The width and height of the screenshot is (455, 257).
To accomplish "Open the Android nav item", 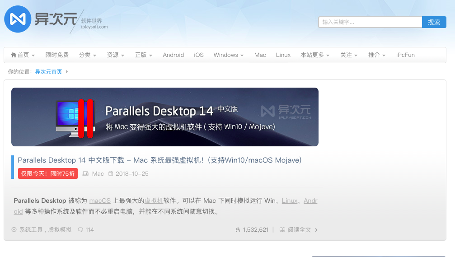I will point(173,55).
